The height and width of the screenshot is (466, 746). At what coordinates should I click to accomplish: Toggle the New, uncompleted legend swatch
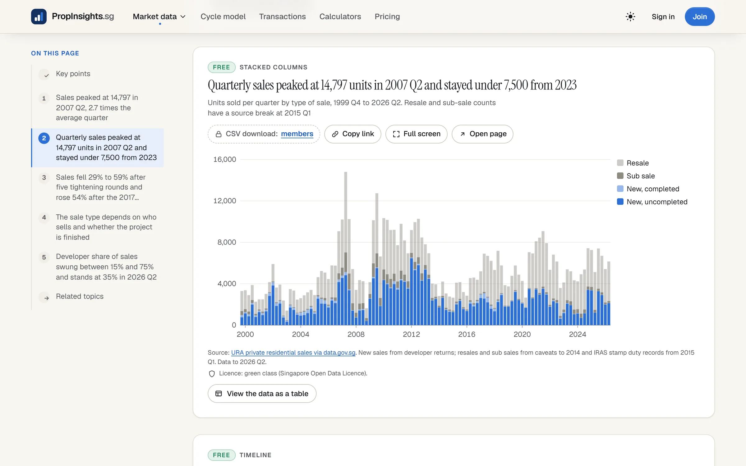[620, 202]
